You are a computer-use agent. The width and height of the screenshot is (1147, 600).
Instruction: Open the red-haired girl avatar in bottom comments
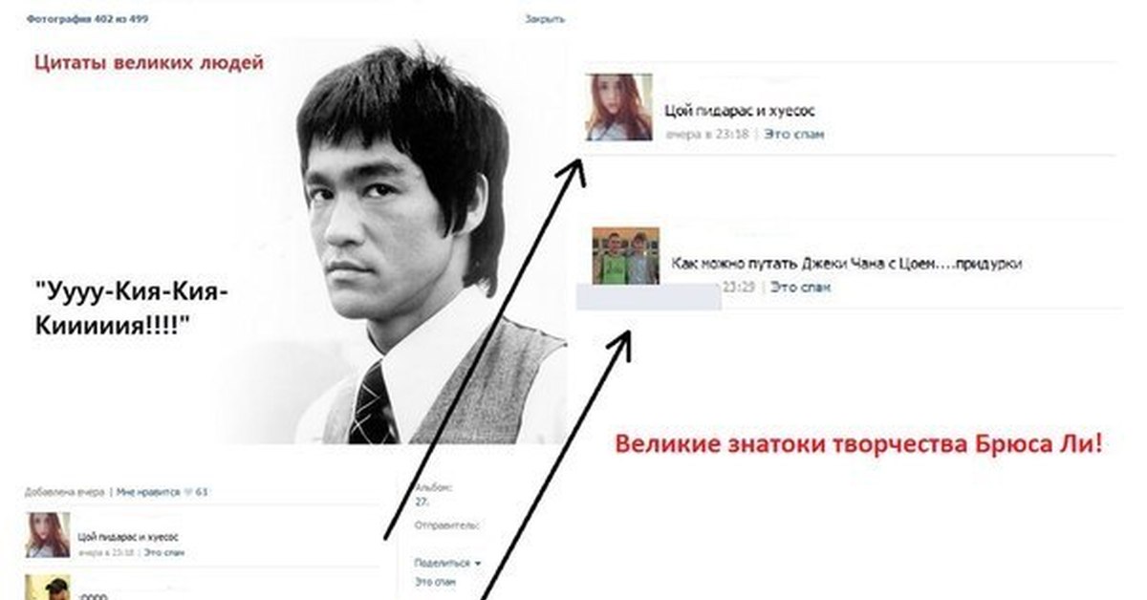click(47, 535)
